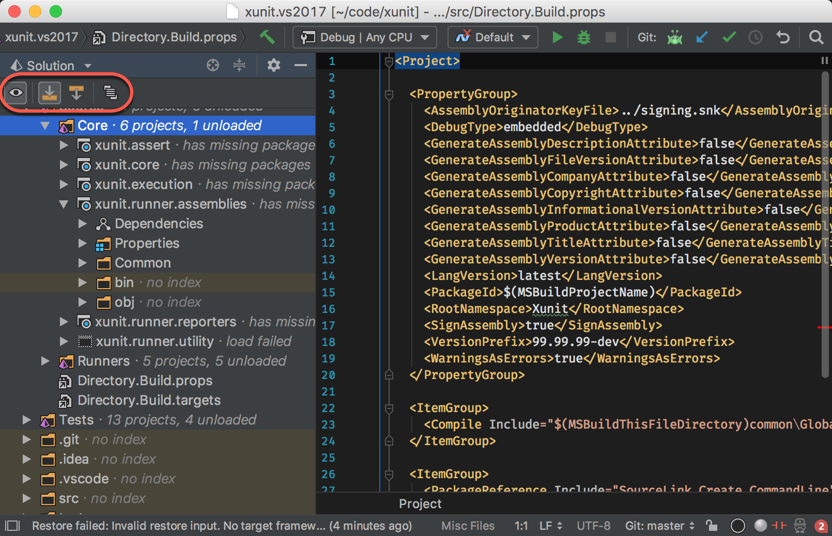Click error stripe red marker
The height and width of the screenshot is (536, 832).
coord(824,327)
